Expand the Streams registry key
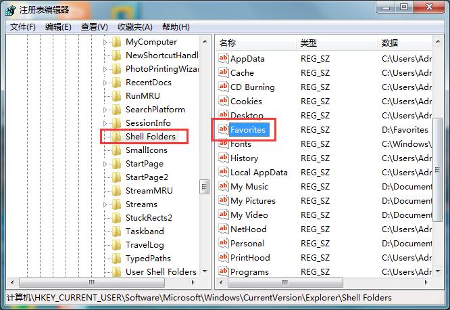The width and height of the screenshot is (450, 310). pyautogui.click(x=105, y=204)
